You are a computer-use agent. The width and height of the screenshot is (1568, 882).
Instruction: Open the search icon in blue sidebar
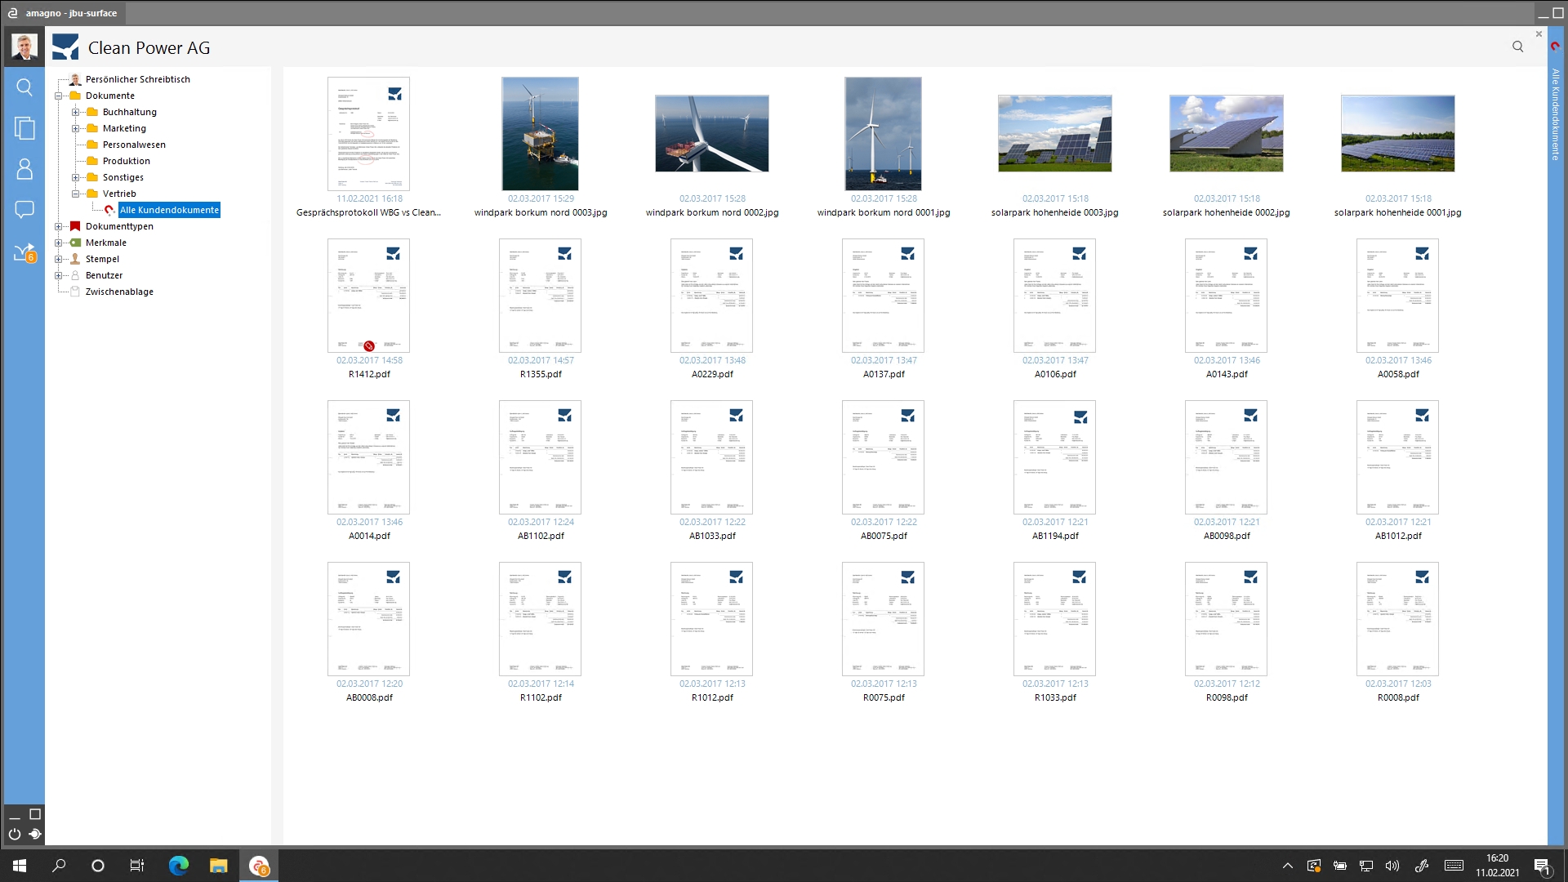pyautogui.click(x=24, y=87)
